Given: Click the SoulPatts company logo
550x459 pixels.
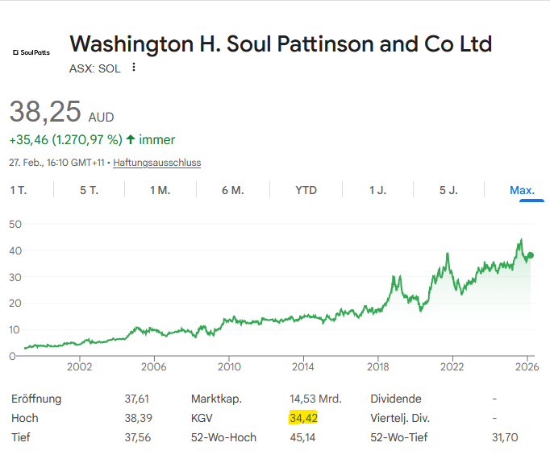Looking at the screenshot, I should 31,52.
